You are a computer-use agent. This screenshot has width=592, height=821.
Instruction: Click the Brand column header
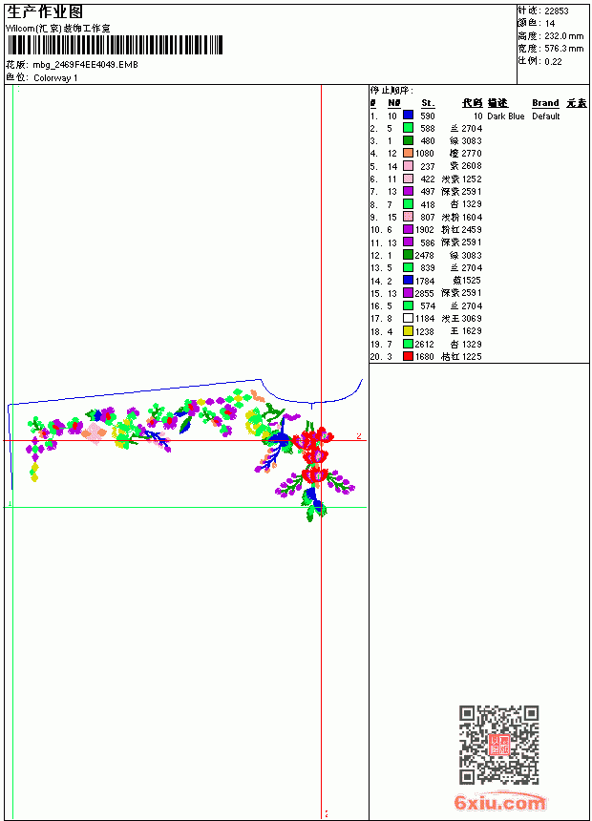coord(545,103)
